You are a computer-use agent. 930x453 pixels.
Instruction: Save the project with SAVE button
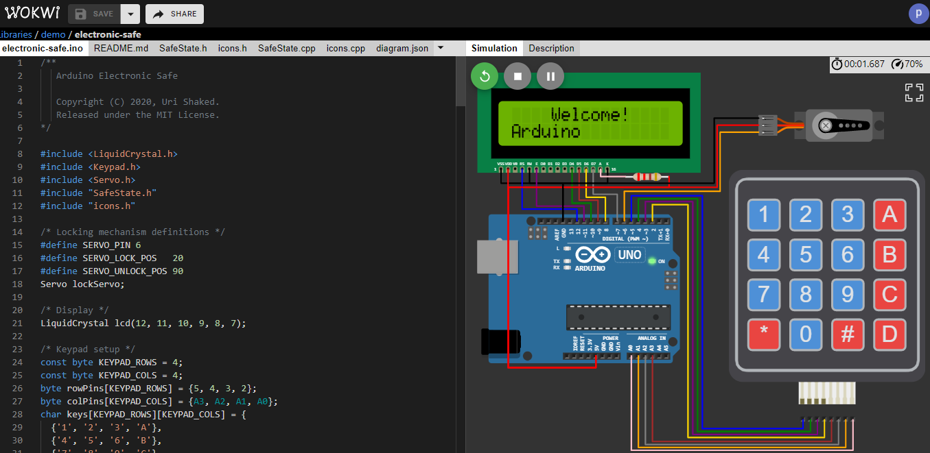click(x=94, y=14)
